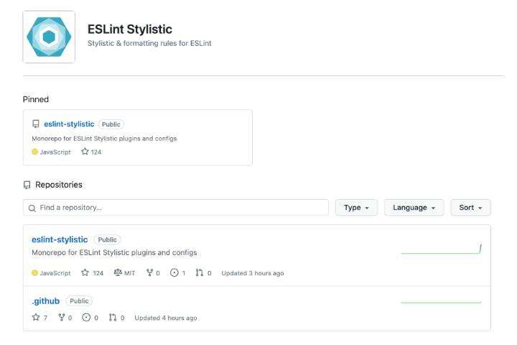Open the .github repository link
The height and width of the screenshot is (345, 517).
46,301
